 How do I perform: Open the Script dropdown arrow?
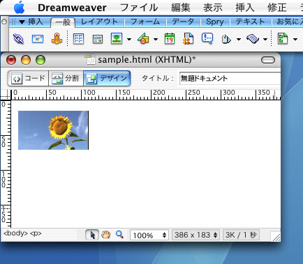point(265,39)
